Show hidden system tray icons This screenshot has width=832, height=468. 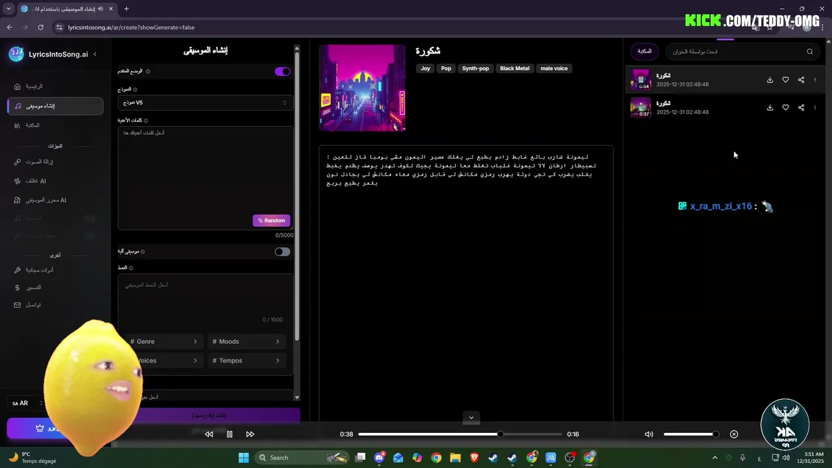715,458
